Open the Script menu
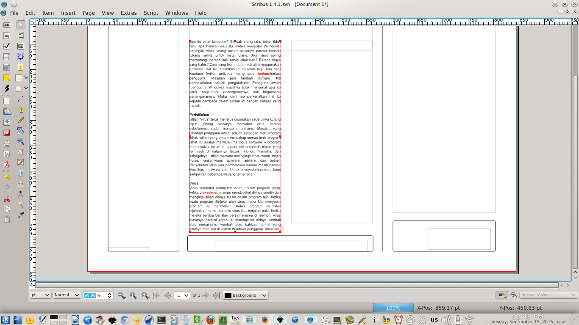Image resolution: width=579 pixels, height=325 pixels. pyautogui.click(x=151, y=13)
